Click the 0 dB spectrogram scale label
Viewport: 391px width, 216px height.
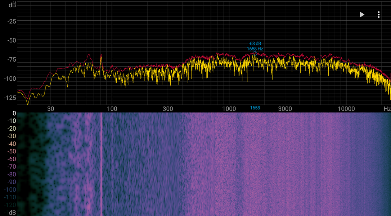coord(14,113)
